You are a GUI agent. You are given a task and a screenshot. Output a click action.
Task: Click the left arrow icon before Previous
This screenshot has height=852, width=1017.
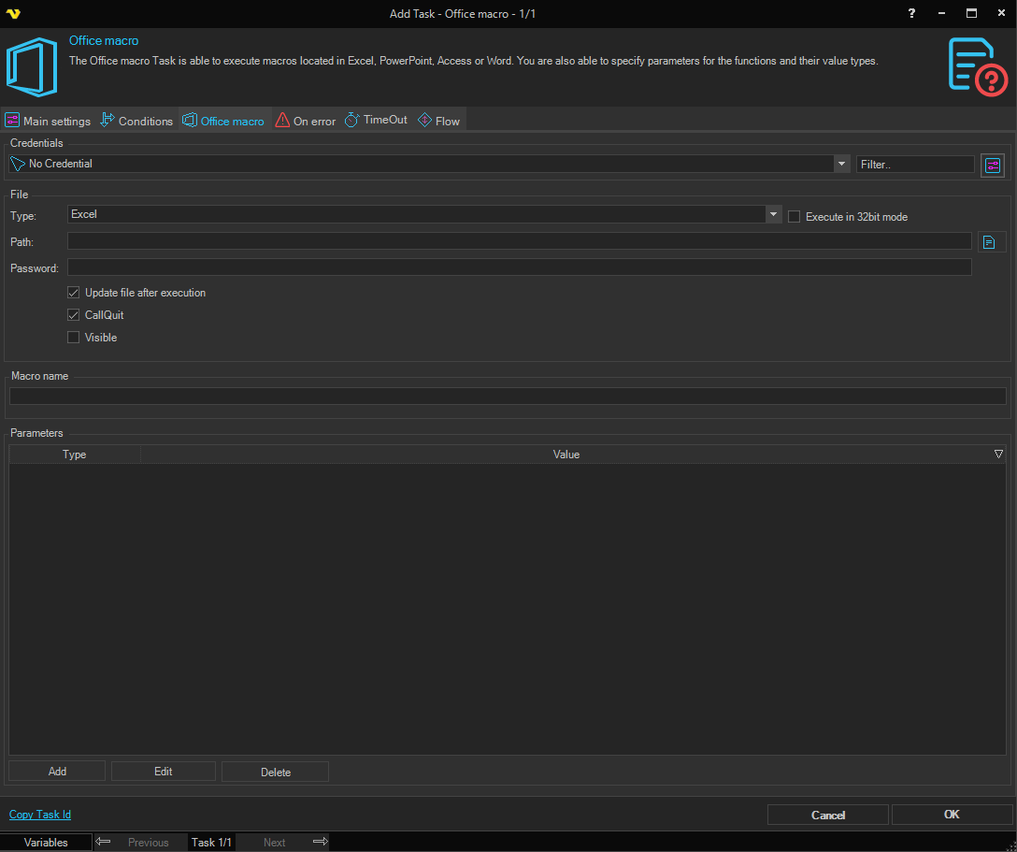104,842
